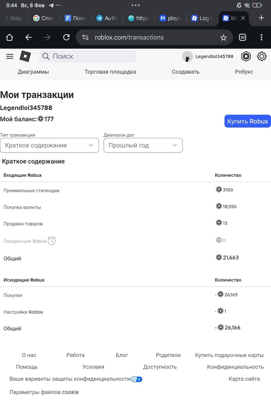Open browser three-dot overflow menu
The width and height of the screenshot is (271, 401).
[261, 37]
